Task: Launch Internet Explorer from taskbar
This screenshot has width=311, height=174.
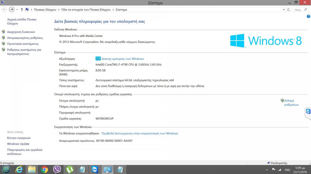Action: pyautogui.click(x=19, y=169)
